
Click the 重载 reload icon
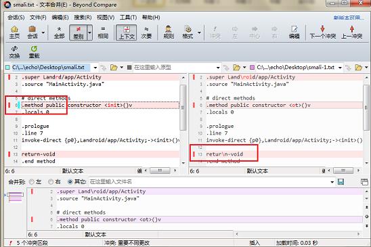tap(34, 52)
